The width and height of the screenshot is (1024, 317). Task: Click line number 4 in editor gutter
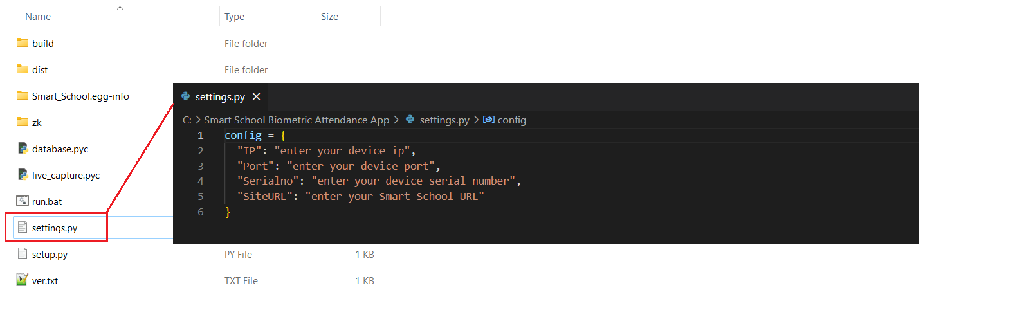coord(201,181)
